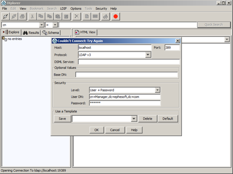Viewport: 233px width, 174px height.
Task: Click the Copy toolbar icon
Action: point(41,16)
